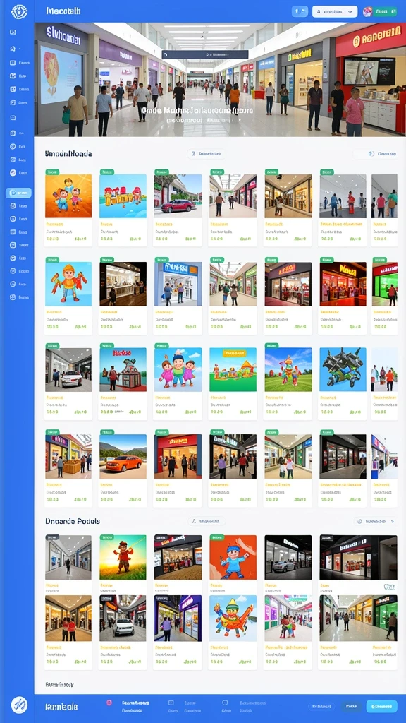Open the red car parked outside thumbnail in the first row
406x723 pixels.
click(178, 196)
